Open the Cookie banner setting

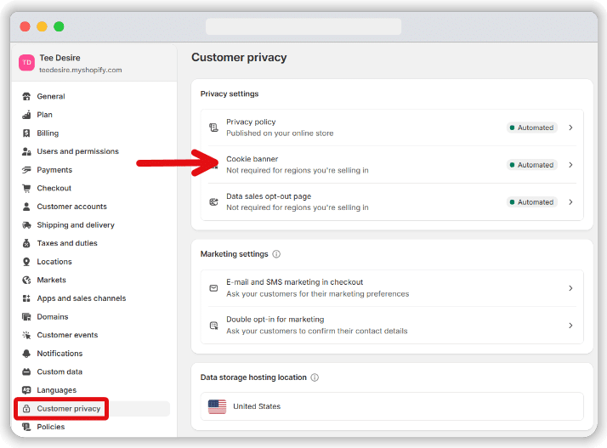[392, 165]
